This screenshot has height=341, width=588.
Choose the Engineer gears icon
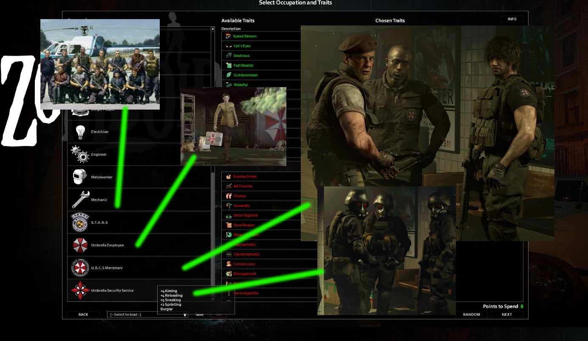click(80, 154)
